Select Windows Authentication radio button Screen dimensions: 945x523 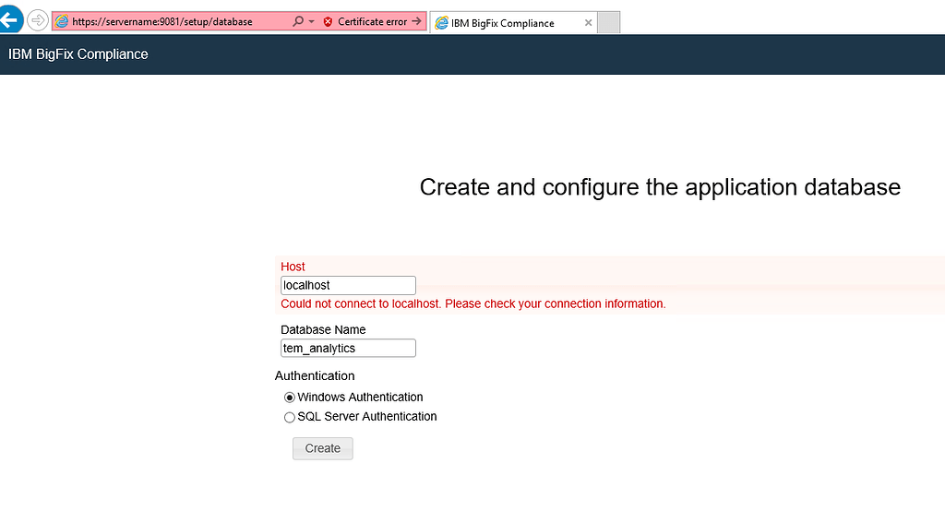click(289, 398)
